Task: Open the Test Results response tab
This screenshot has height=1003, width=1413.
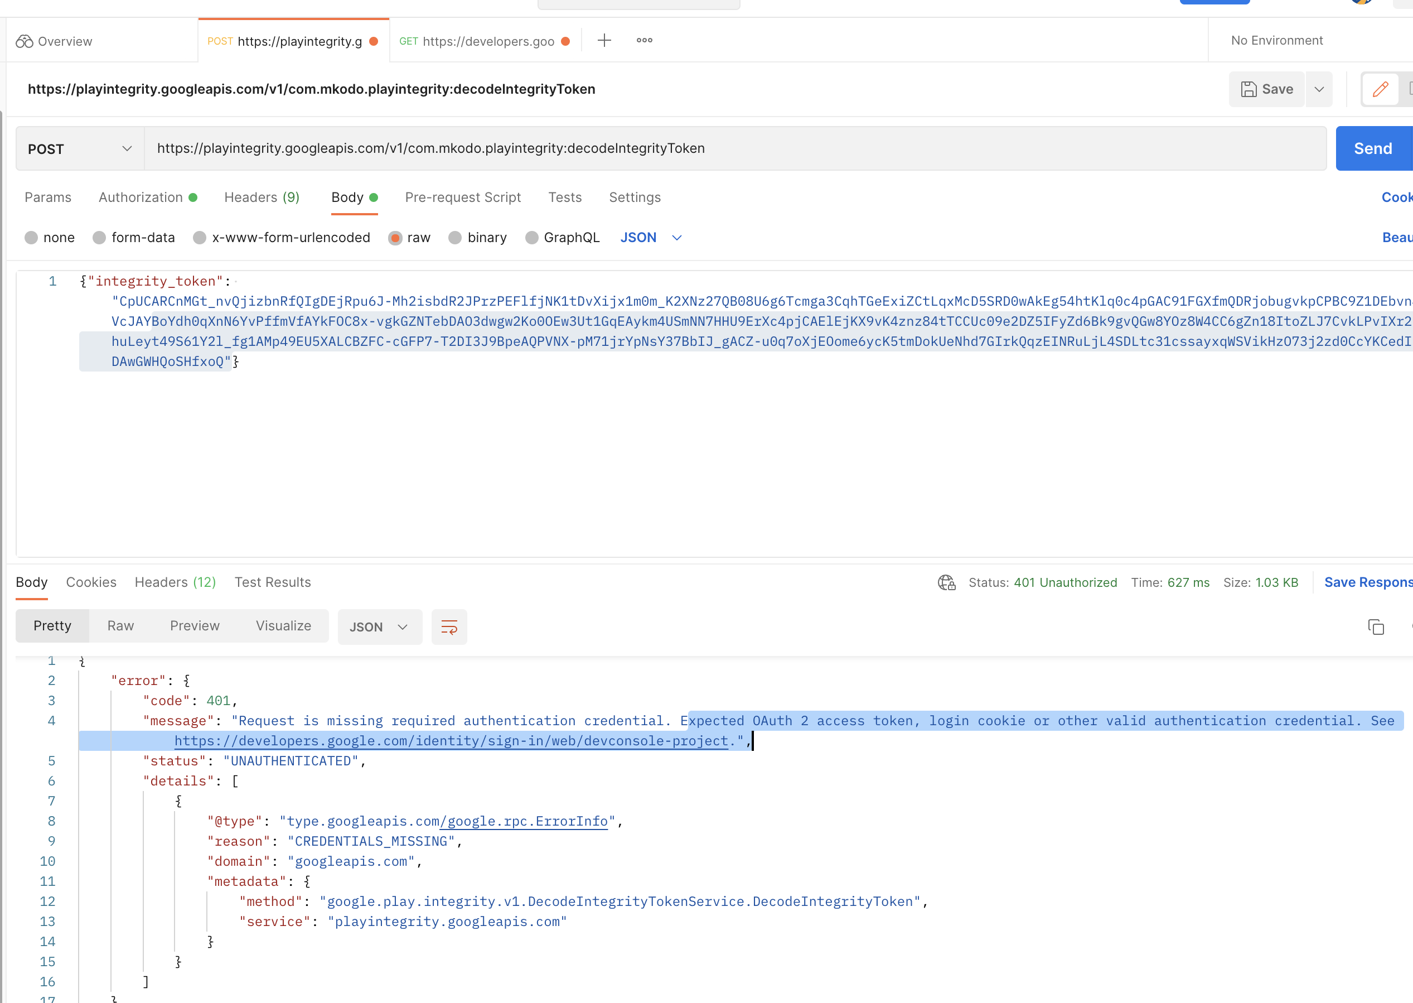Action: pyautogui.click(x=272, y=582)
